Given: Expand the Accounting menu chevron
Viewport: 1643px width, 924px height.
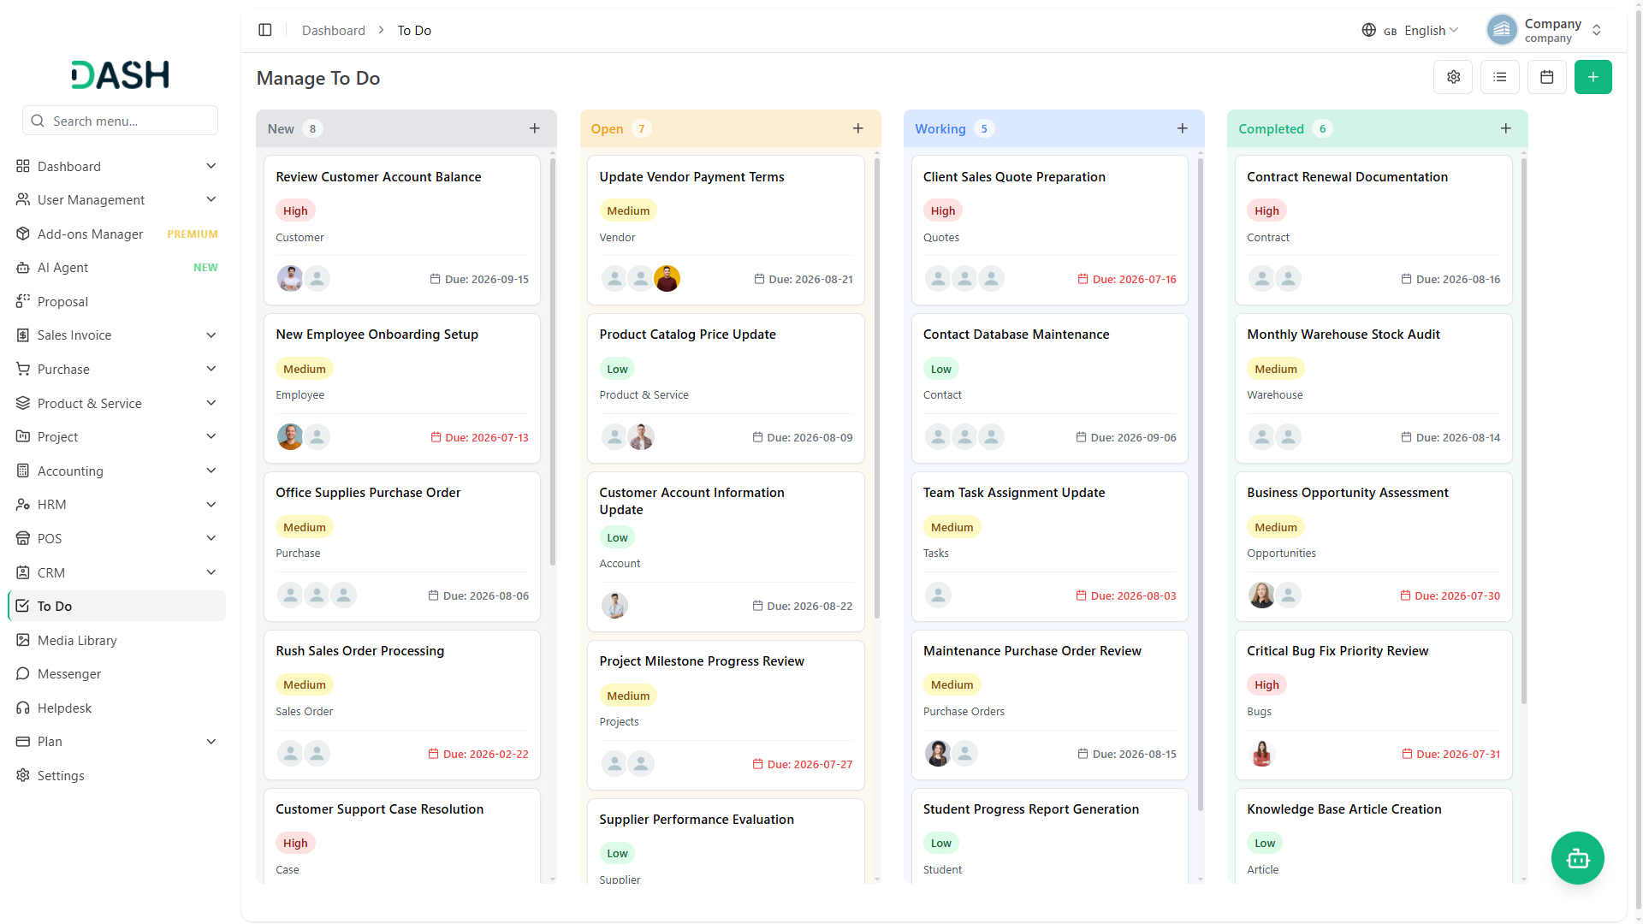Looking at the screenshot, I should [x=211, y=471].
